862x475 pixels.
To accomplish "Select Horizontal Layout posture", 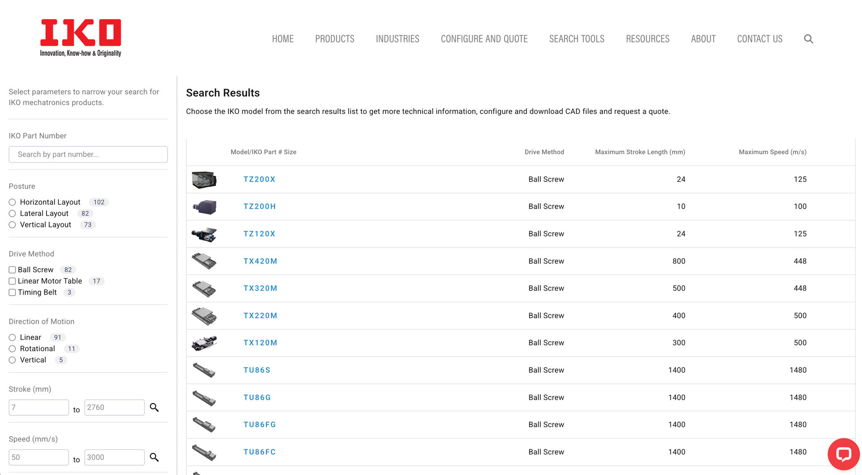I will pyautogui.click(x=12, y=202).
